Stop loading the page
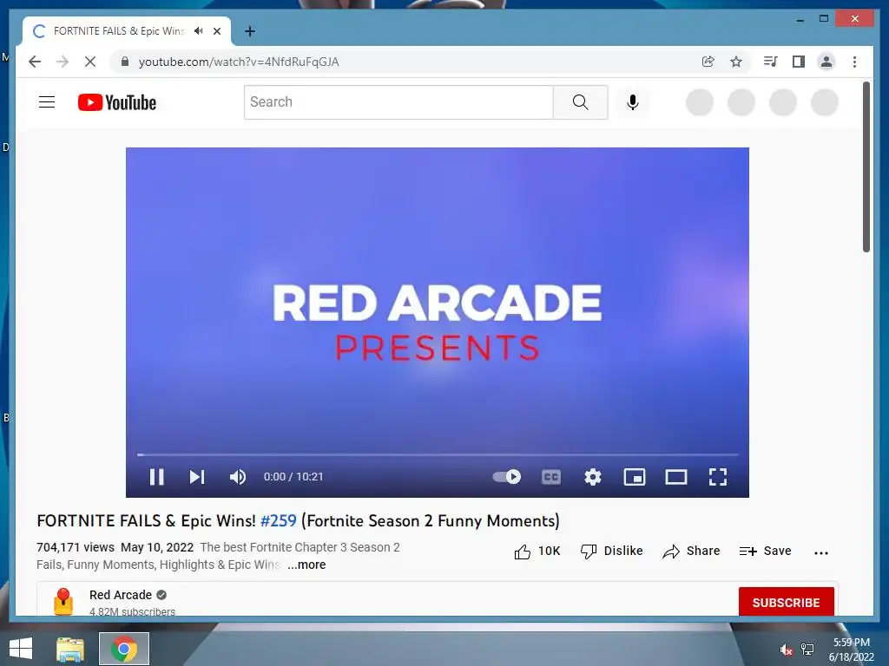This screenshot has height=666, width=889. 90,62
